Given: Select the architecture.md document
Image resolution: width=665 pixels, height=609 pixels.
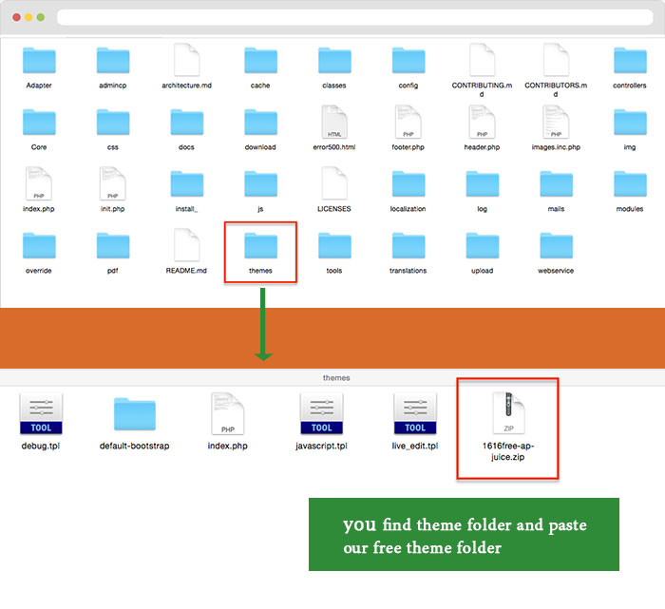Looking at the screenshot, I should pos(187,61).
